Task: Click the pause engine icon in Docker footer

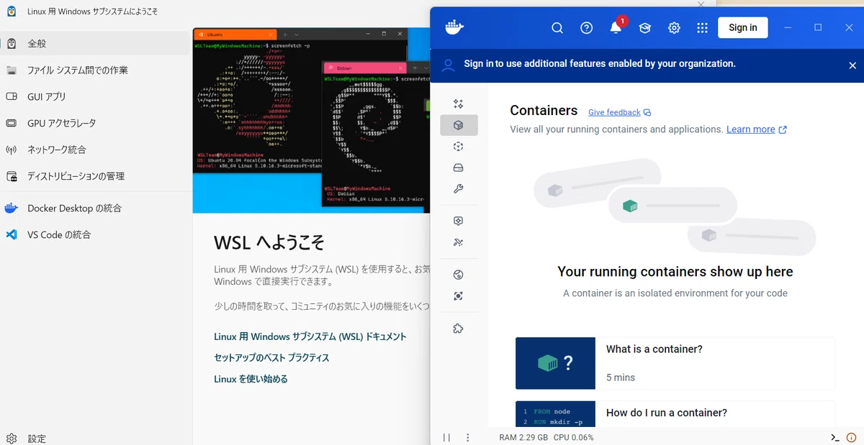Action: tap(446, 437)
